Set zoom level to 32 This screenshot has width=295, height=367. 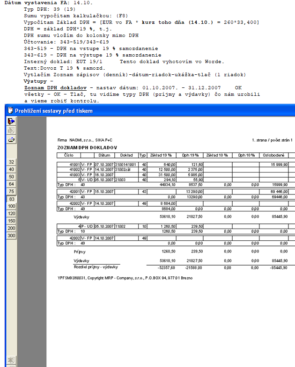pos(11,162)
